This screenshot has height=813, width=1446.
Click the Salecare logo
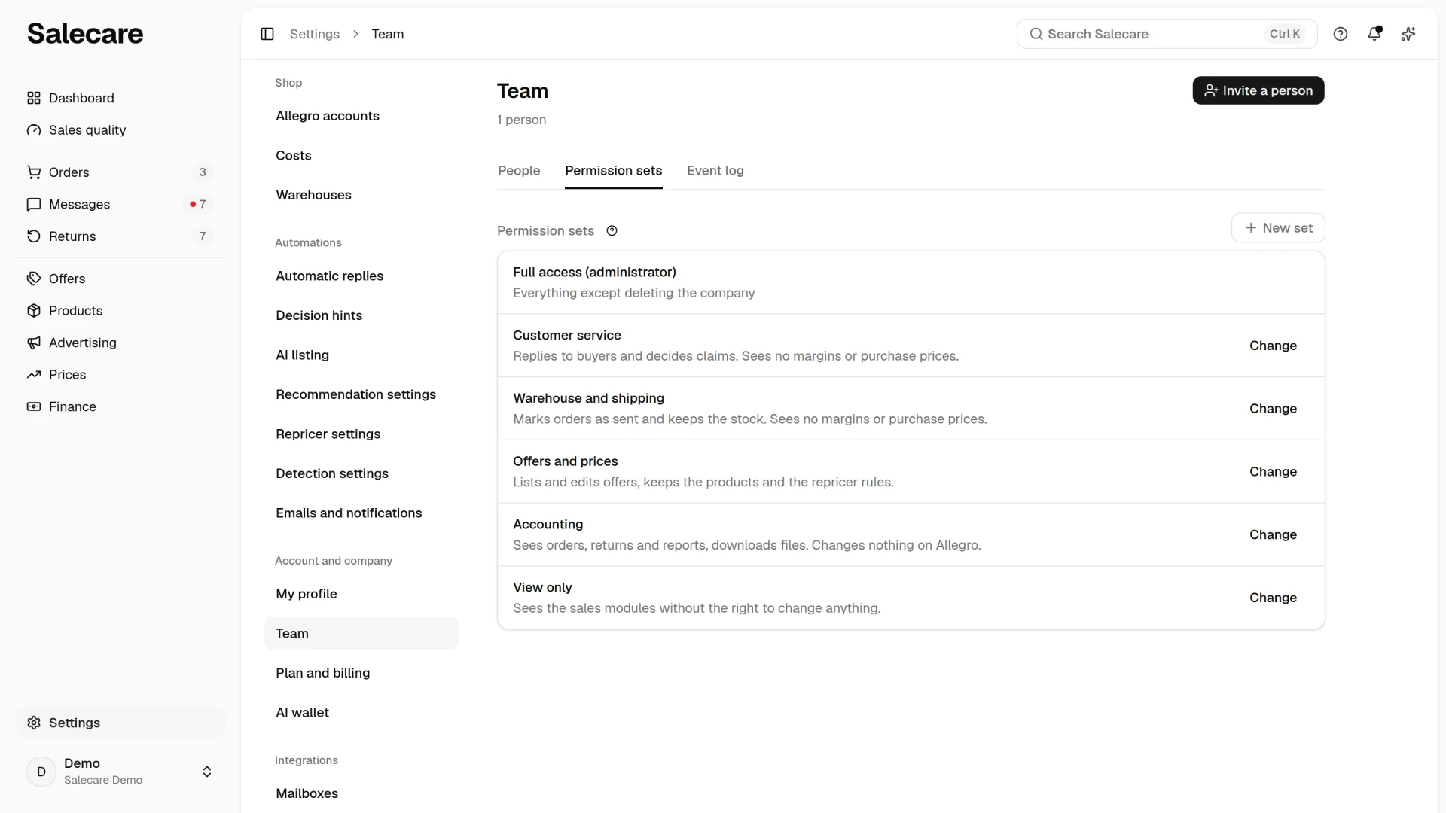click(x=85, y=33)
